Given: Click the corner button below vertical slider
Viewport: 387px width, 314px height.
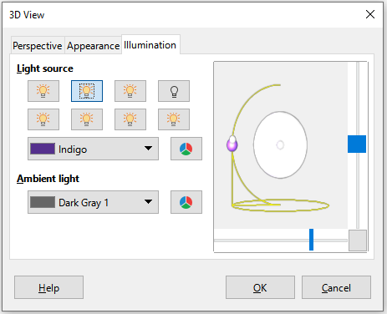Looking at the screenshot, I should [x=358, y=241].
